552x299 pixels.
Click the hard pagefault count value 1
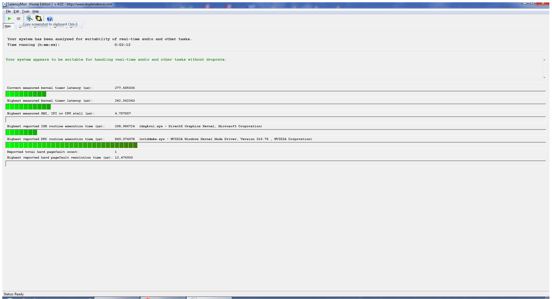(x=116, y=152)
